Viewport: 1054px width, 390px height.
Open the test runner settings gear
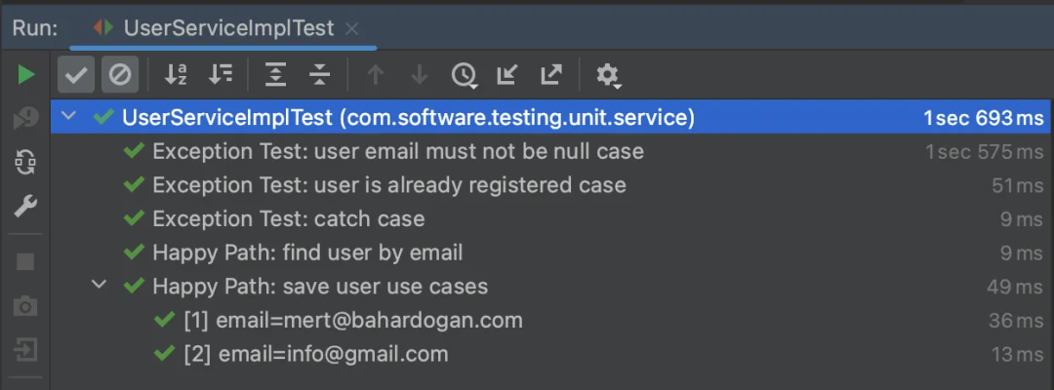click(x=609, y=75)
